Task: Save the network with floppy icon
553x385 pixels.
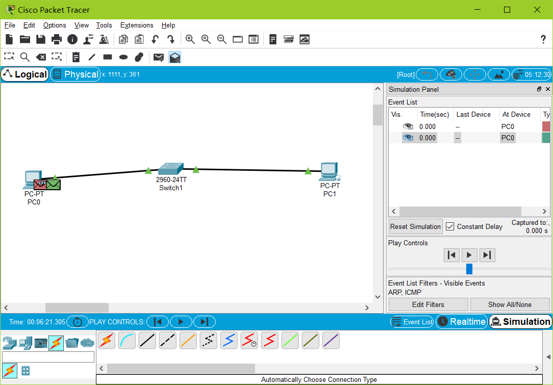Action: pyautogui.click(x=41, y=39)
